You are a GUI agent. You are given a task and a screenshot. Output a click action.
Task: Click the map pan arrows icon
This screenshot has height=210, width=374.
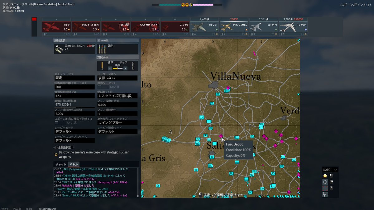[x=325, y=182]
